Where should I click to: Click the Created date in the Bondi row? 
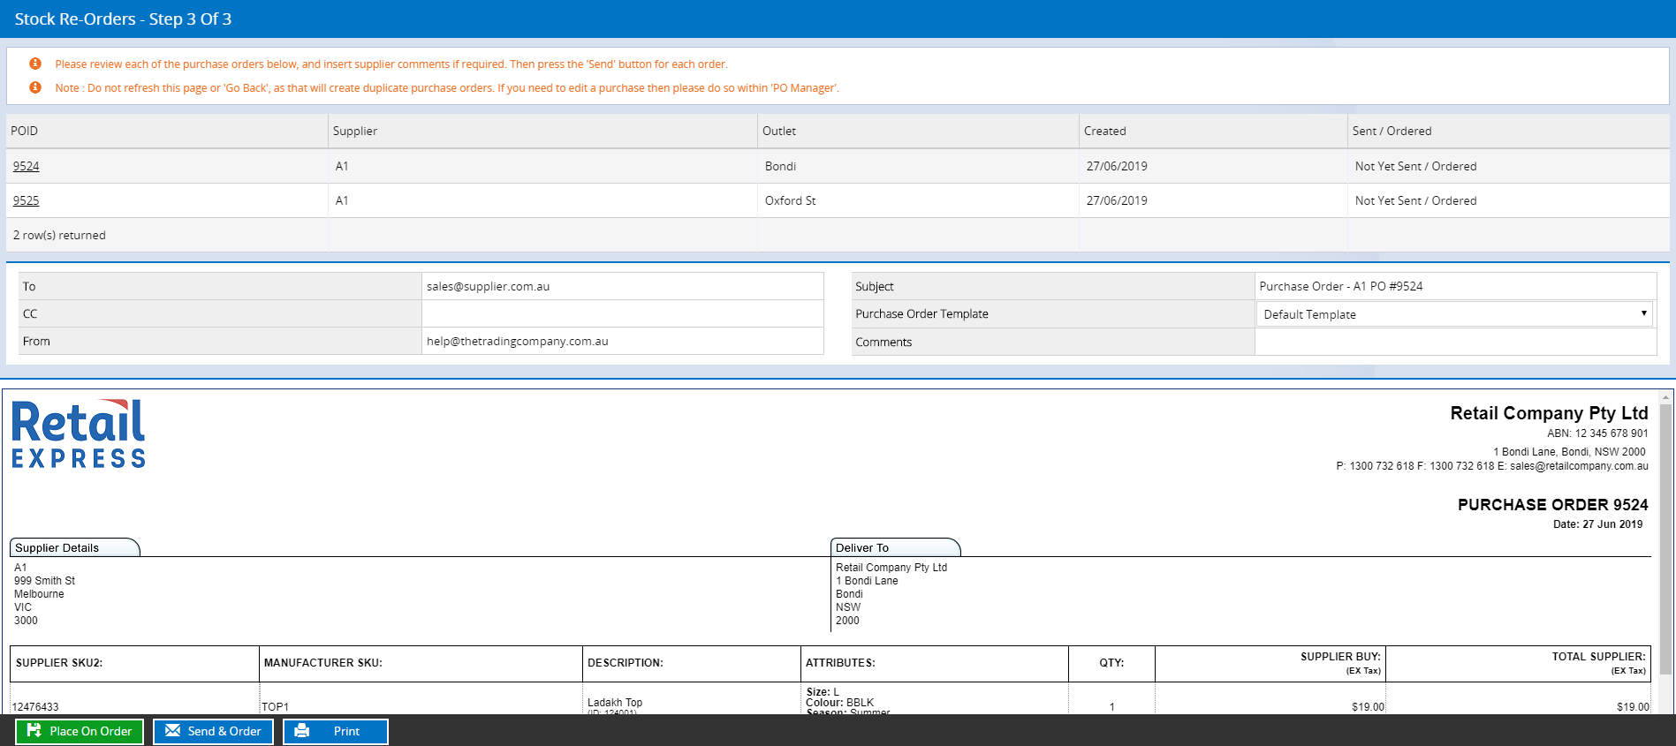pyautogui.click(x=1117, y=166)
